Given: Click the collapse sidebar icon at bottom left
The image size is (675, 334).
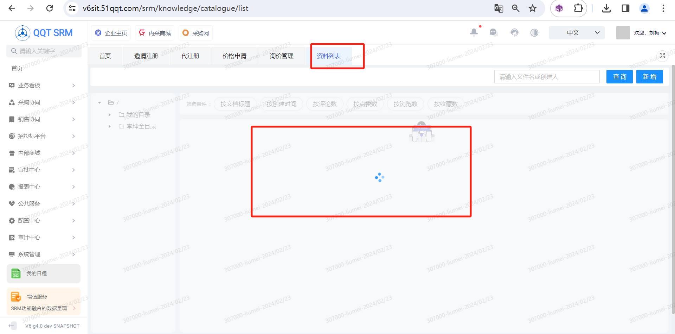Looking at the screenshot, I should (x=12, y=326).
